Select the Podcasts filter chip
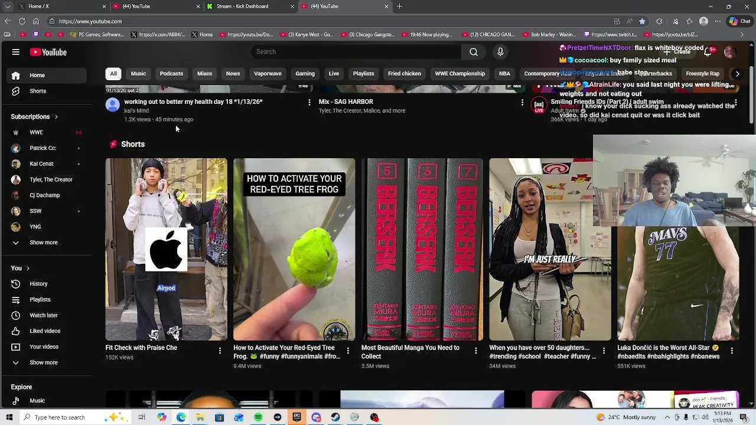The height and width of the screenshot is (425, 756). [171, 74]
